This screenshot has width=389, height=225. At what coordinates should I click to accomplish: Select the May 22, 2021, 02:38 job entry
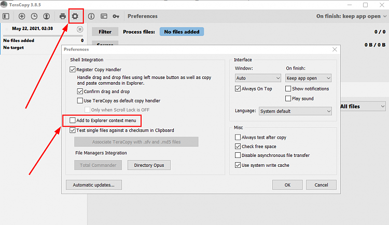coord(33,29)
